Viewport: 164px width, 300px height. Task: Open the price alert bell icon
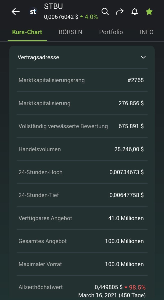click(x=134, y=11)
